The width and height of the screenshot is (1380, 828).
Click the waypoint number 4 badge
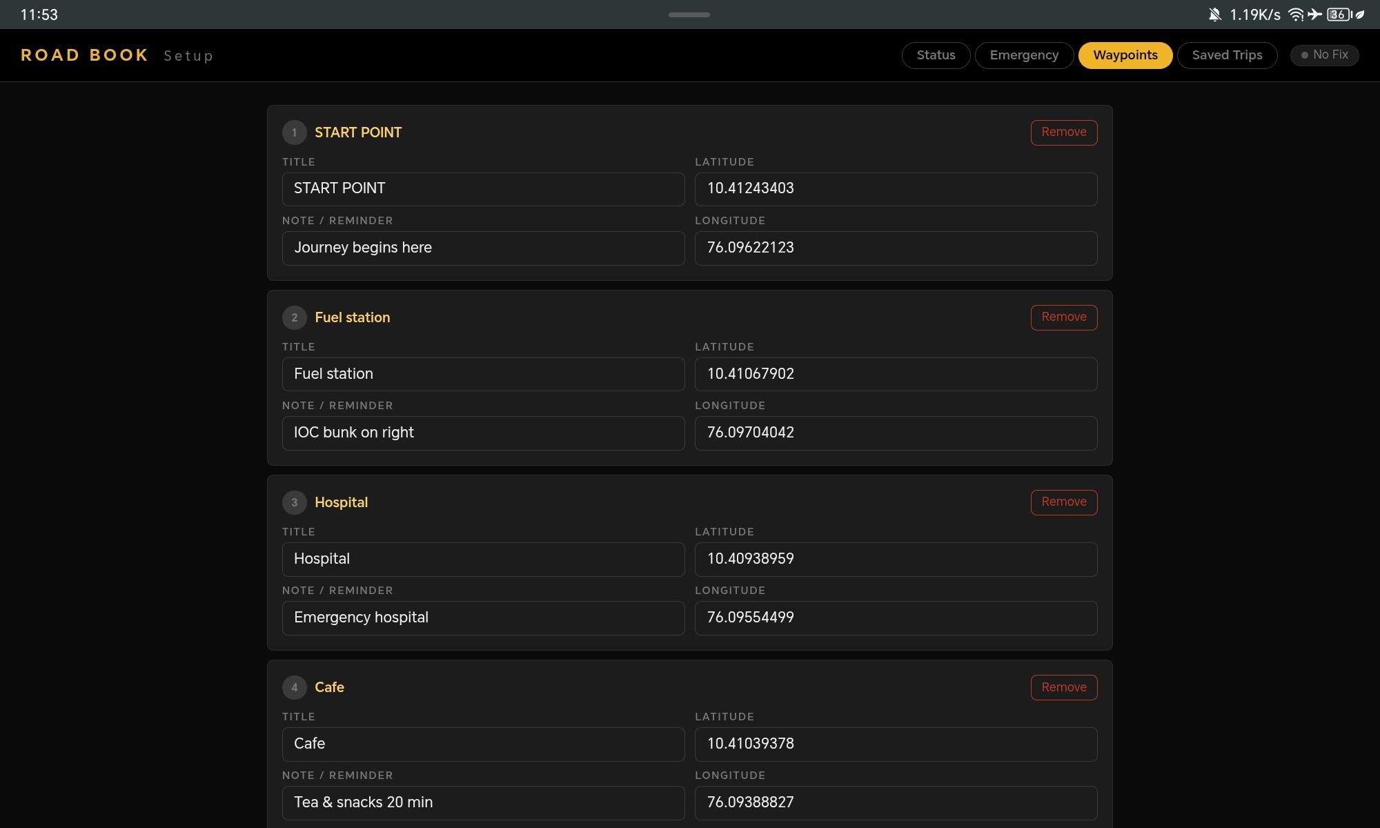295,687
